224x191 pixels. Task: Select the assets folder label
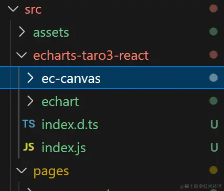pos(51,33)
